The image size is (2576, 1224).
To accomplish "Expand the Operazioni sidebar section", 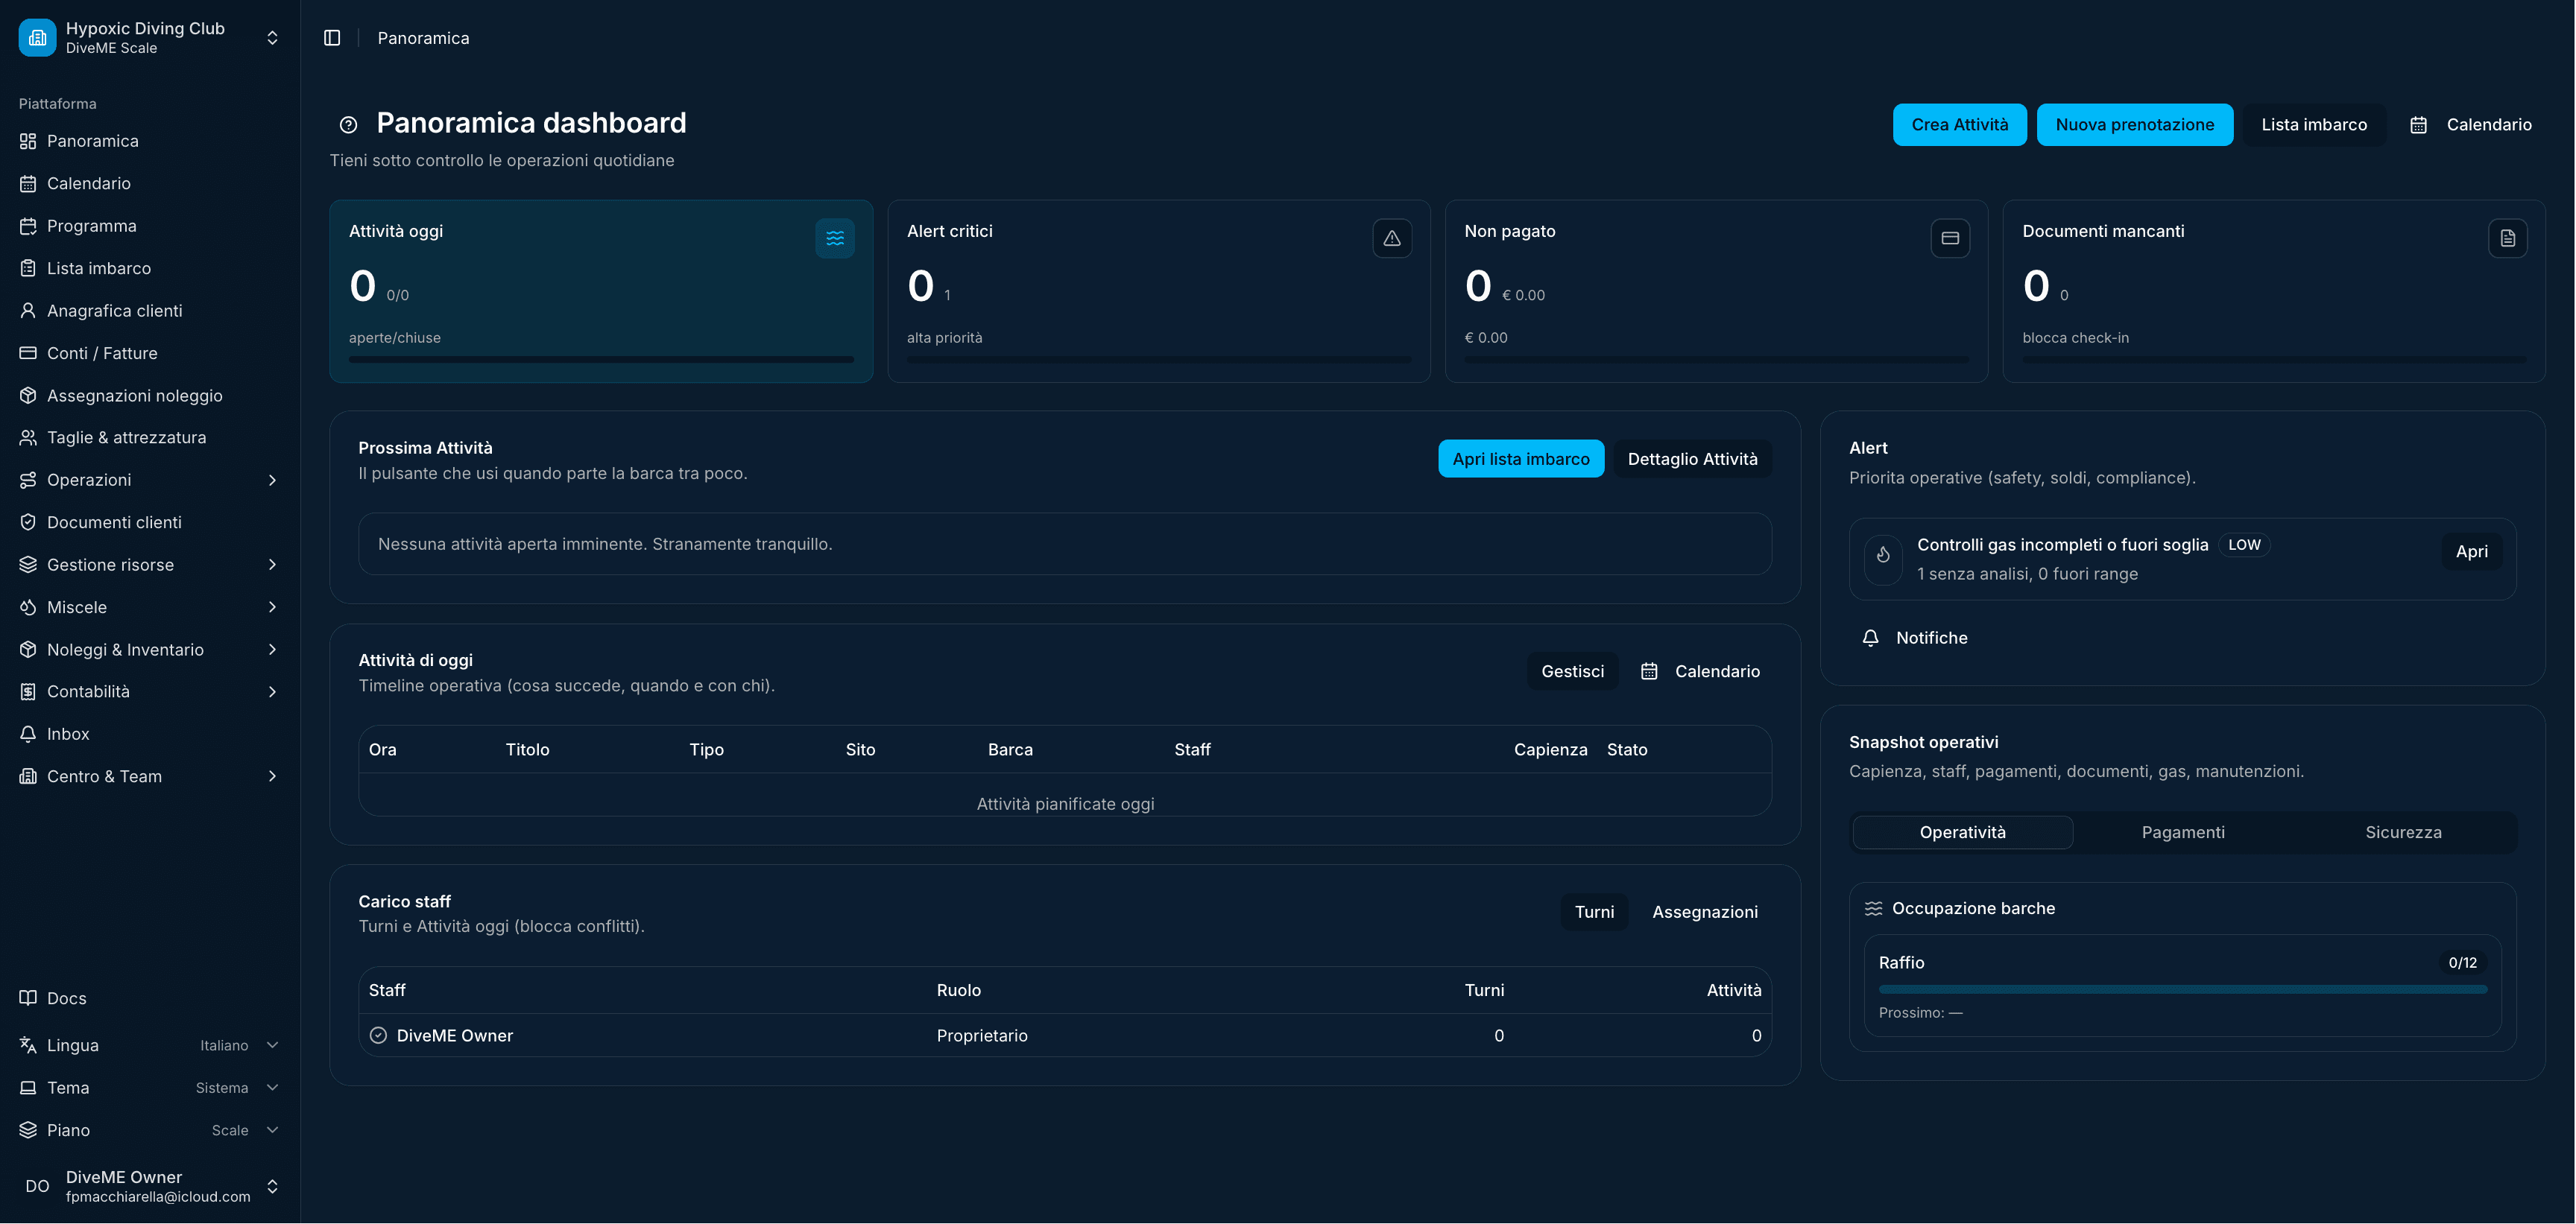I will click(x=149, y=481).
